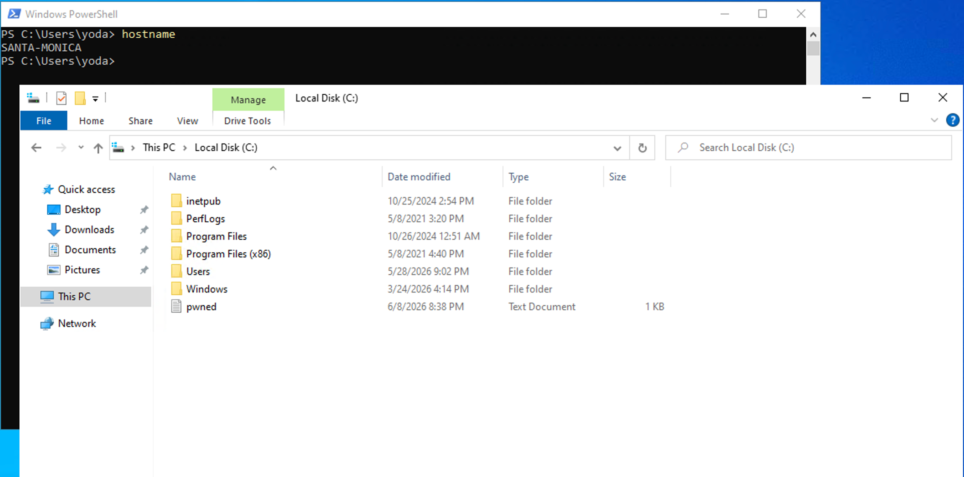Sort by Date modified column
Image resolution: width=964 pixels, height=477 pixels.
pos(419,177)
